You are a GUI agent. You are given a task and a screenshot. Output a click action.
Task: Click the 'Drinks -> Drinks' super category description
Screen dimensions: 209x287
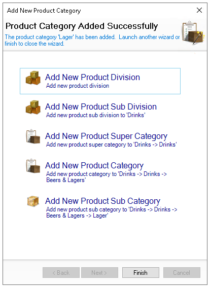pos(112,145)
